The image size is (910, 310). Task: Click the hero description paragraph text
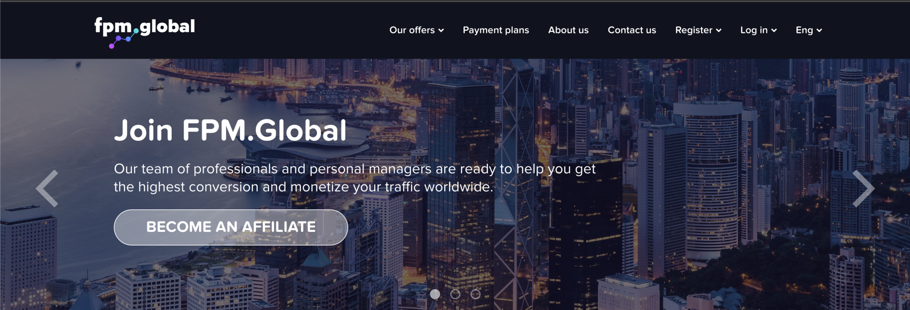tap(355, 178)
